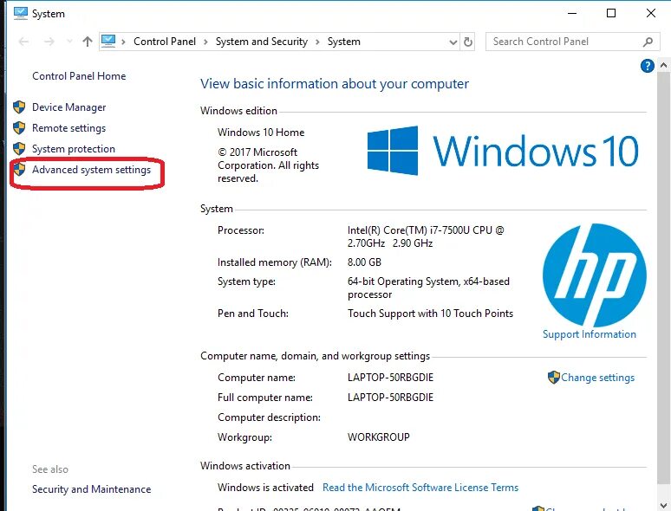Click the System protection shield icon

[19, 149]
